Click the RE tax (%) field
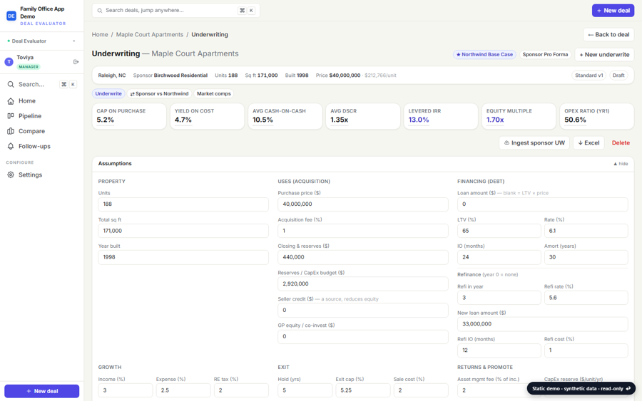Screen dimensions: 642x401 241,390
